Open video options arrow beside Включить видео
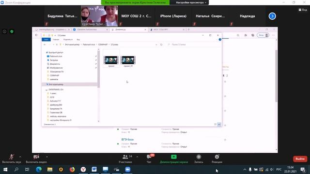Viewport: 310px width, 174px height. [47, 157]
